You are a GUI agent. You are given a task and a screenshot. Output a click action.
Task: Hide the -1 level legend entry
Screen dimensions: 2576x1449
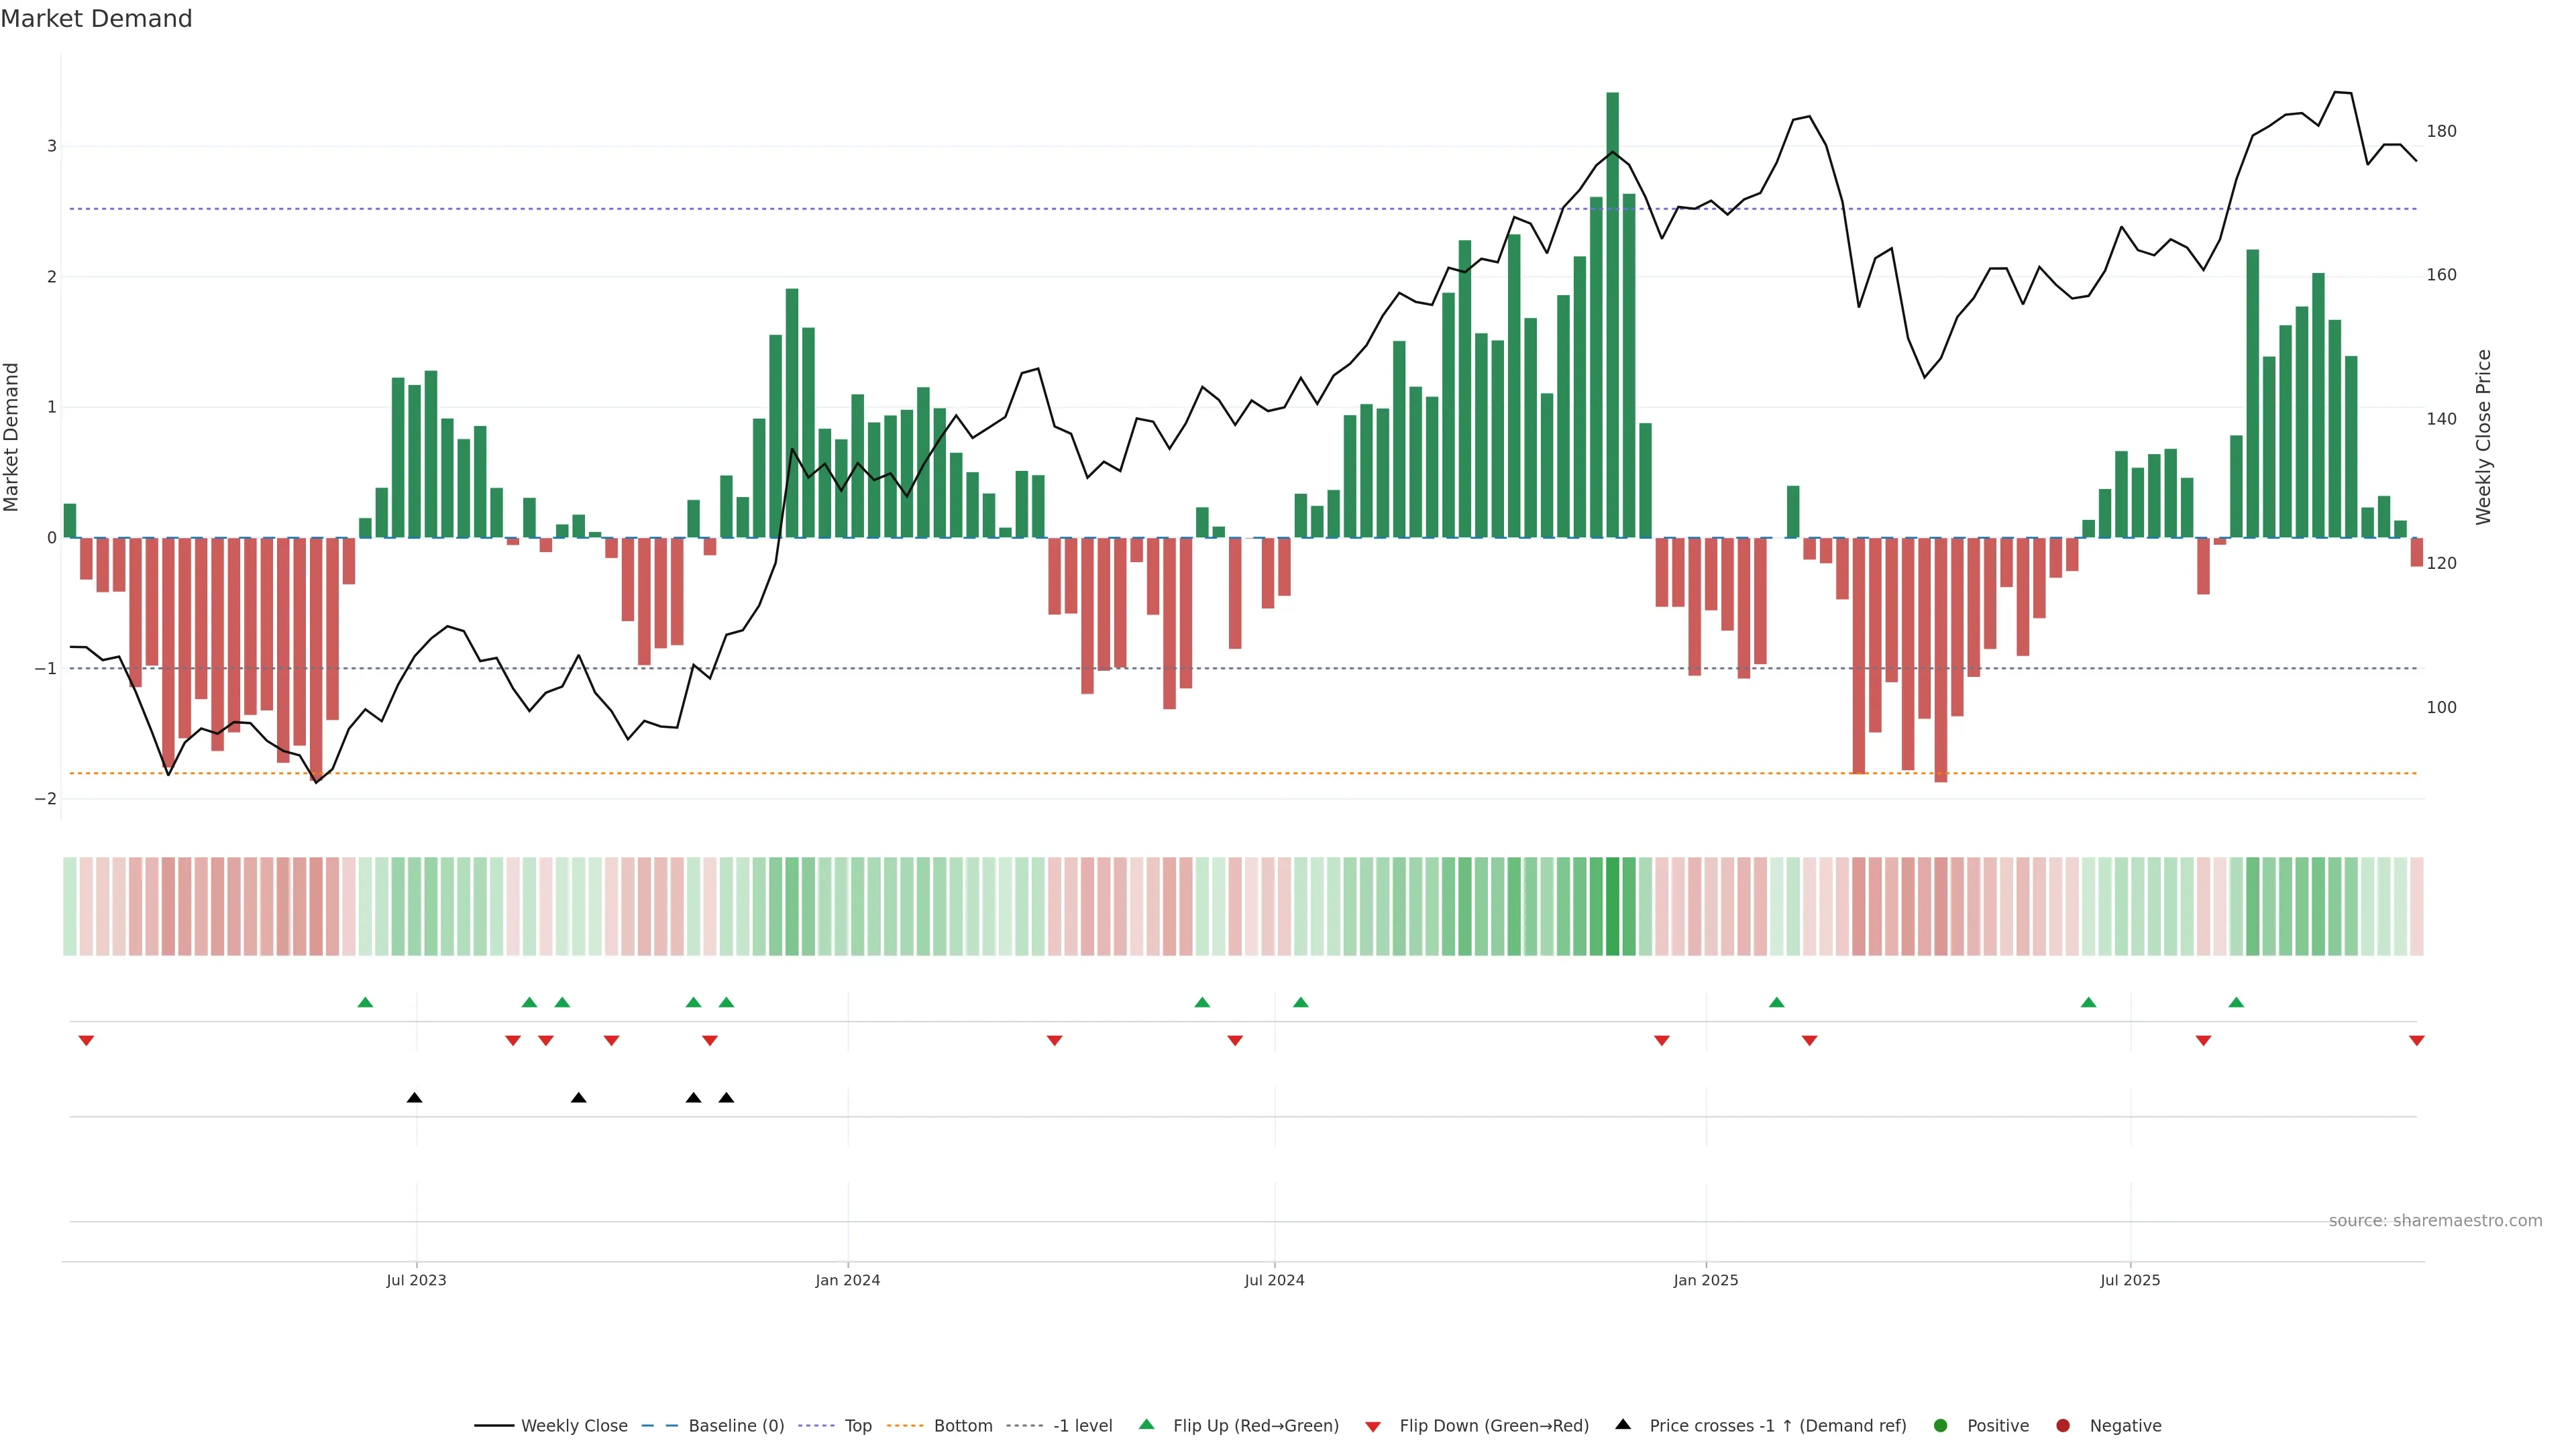(1082, 1426)
